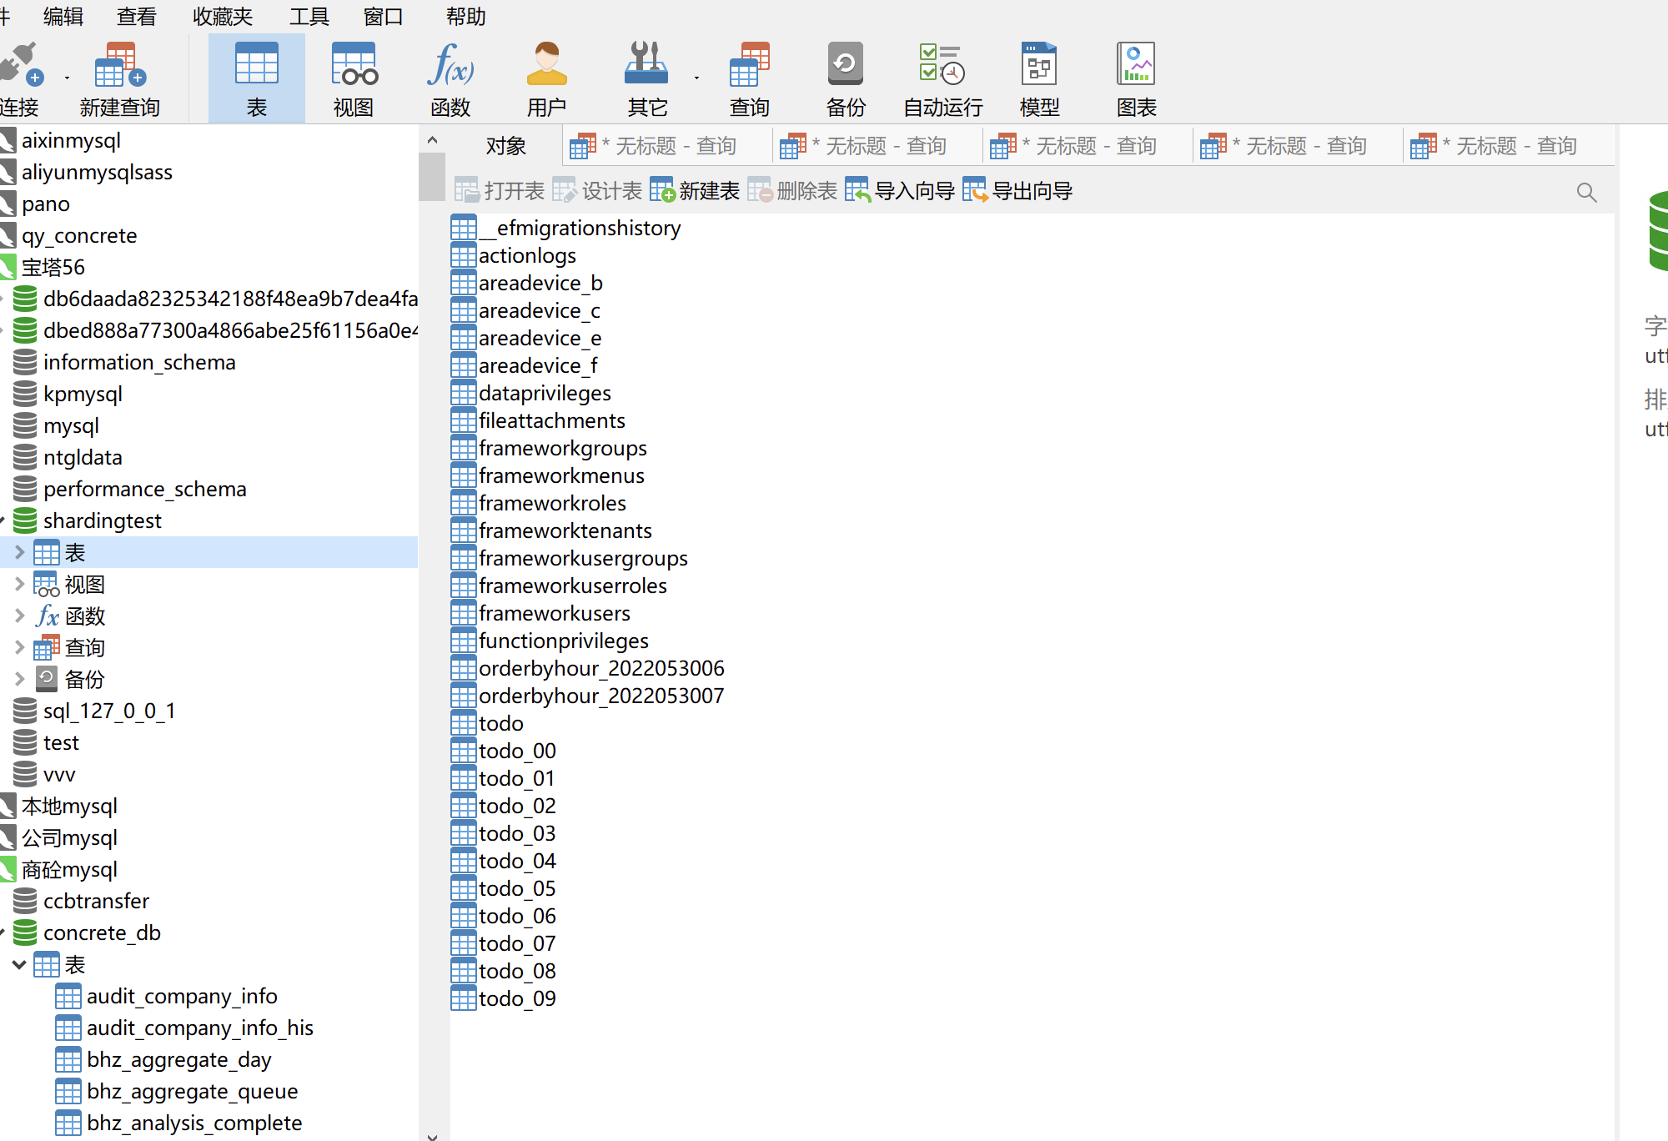Open the 用户 (Users) management icon
This screenshot has height=1141, width=1668.
click(x=547, y=78)
